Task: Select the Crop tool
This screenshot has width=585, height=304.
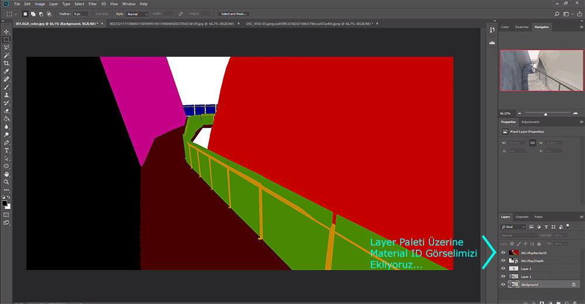Action: (6, 63)
